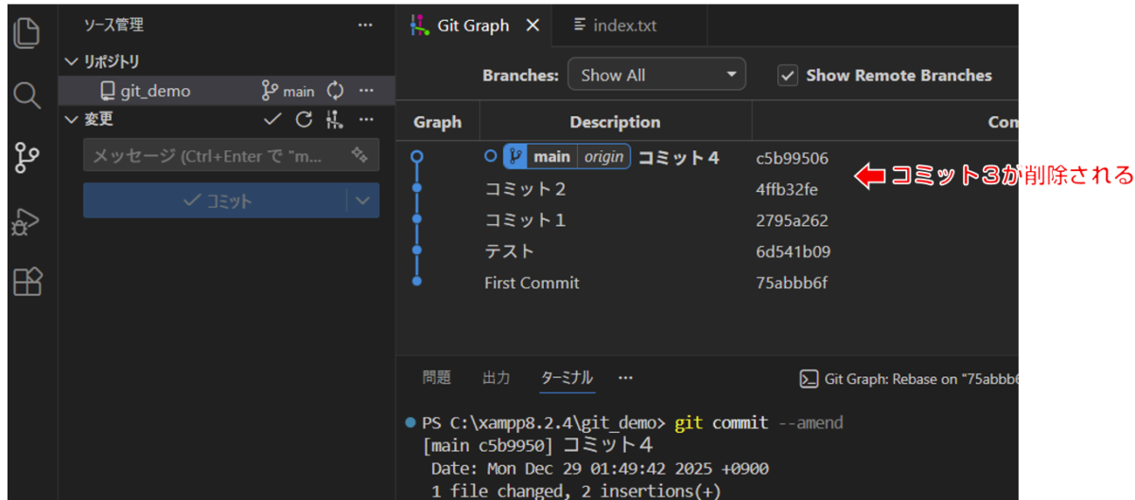Toggle the Show Remote Branches checkbox

787,76
